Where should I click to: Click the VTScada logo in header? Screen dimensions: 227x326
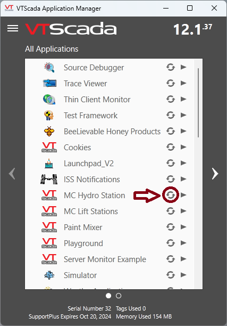pos(71,28)
